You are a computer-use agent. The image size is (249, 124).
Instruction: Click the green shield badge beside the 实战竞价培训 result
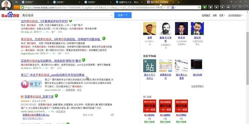tap(83, 60)
